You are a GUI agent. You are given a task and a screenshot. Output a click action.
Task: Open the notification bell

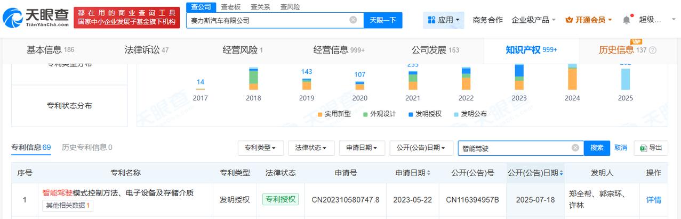point(626,20)
